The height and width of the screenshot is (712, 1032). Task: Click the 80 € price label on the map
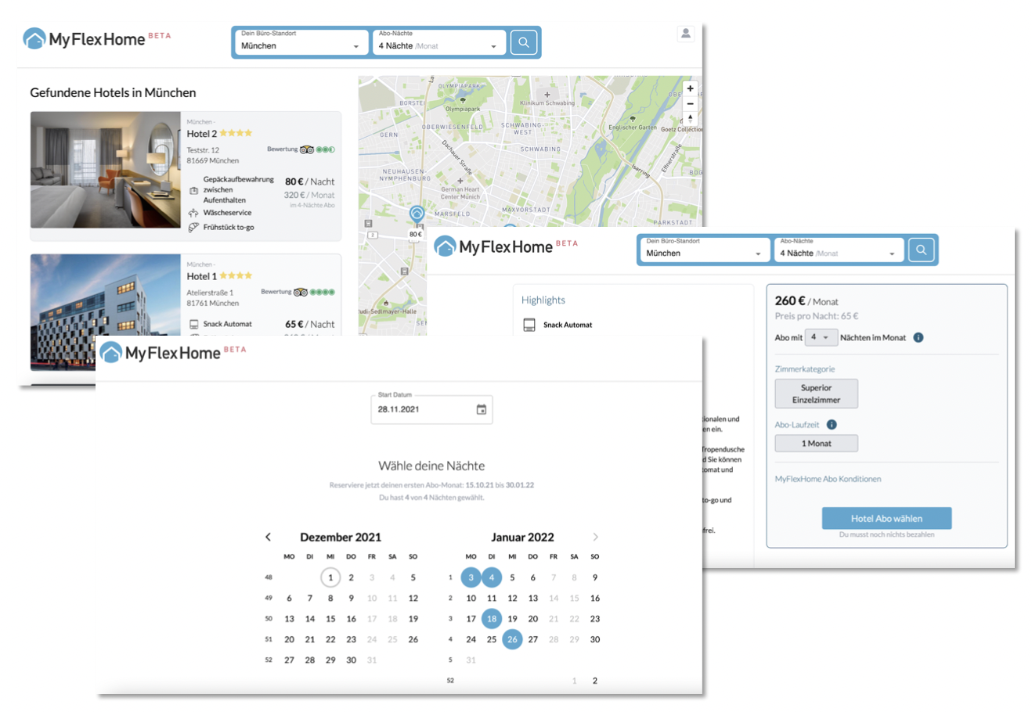[416, 234]
